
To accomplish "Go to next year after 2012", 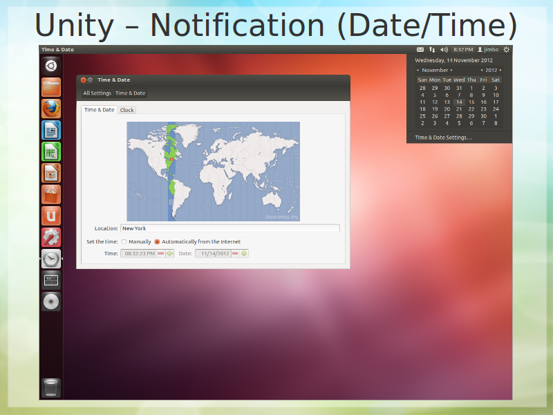I will 500,71.
